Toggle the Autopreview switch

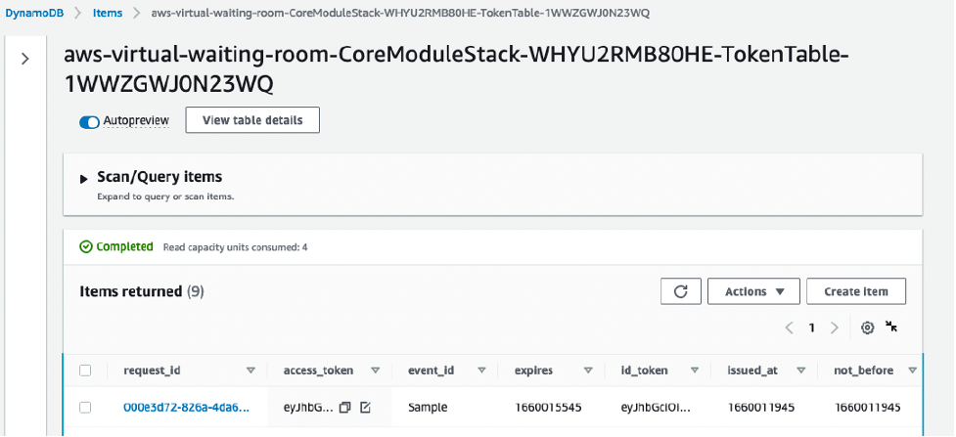click(90, 122)
